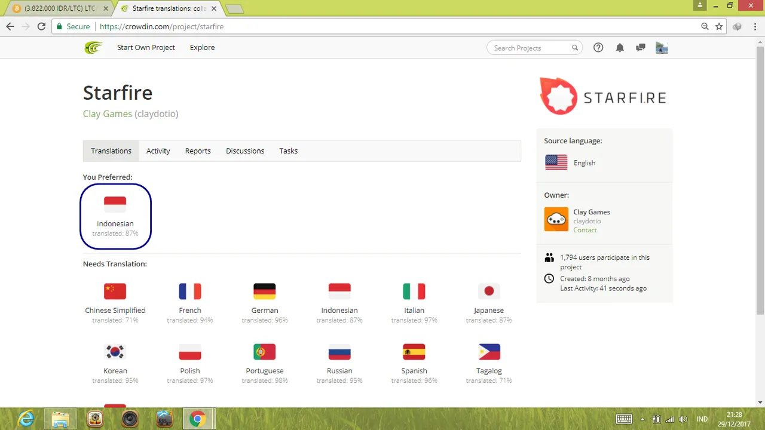Open the help question mark icon

[x=598, y=48]
